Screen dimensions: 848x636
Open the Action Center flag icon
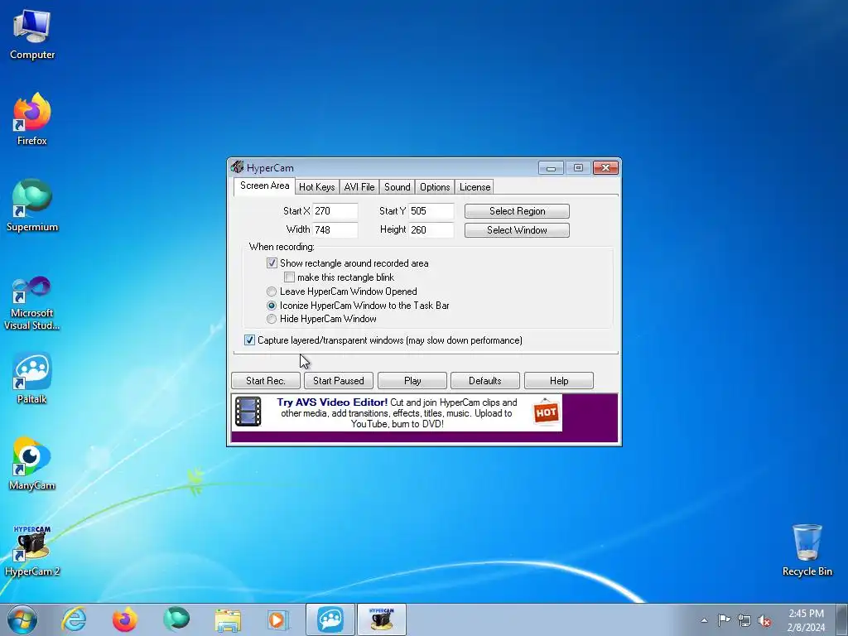724,620
